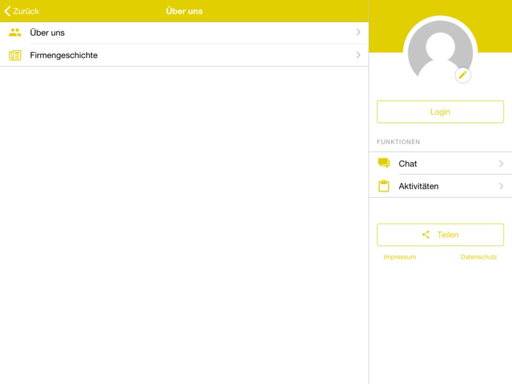Select the Über uns list entry

pyautogui.click(x=184, y=33)
